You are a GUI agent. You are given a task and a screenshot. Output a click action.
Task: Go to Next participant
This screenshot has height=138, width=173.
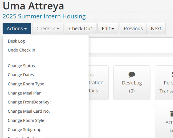click(x=156, y=29)
